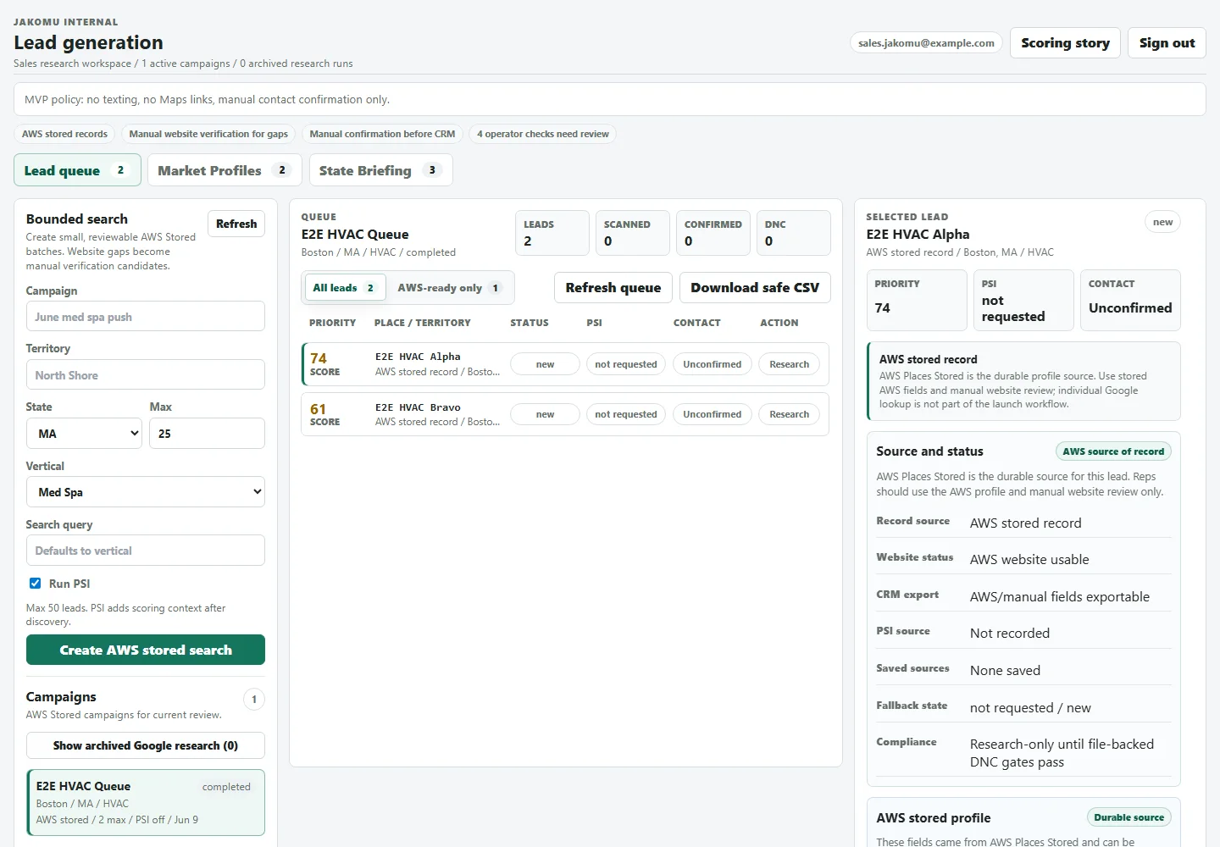Focus the Campaign name input field
Viewport: 1220px width, 847px height.
[146, 316]
